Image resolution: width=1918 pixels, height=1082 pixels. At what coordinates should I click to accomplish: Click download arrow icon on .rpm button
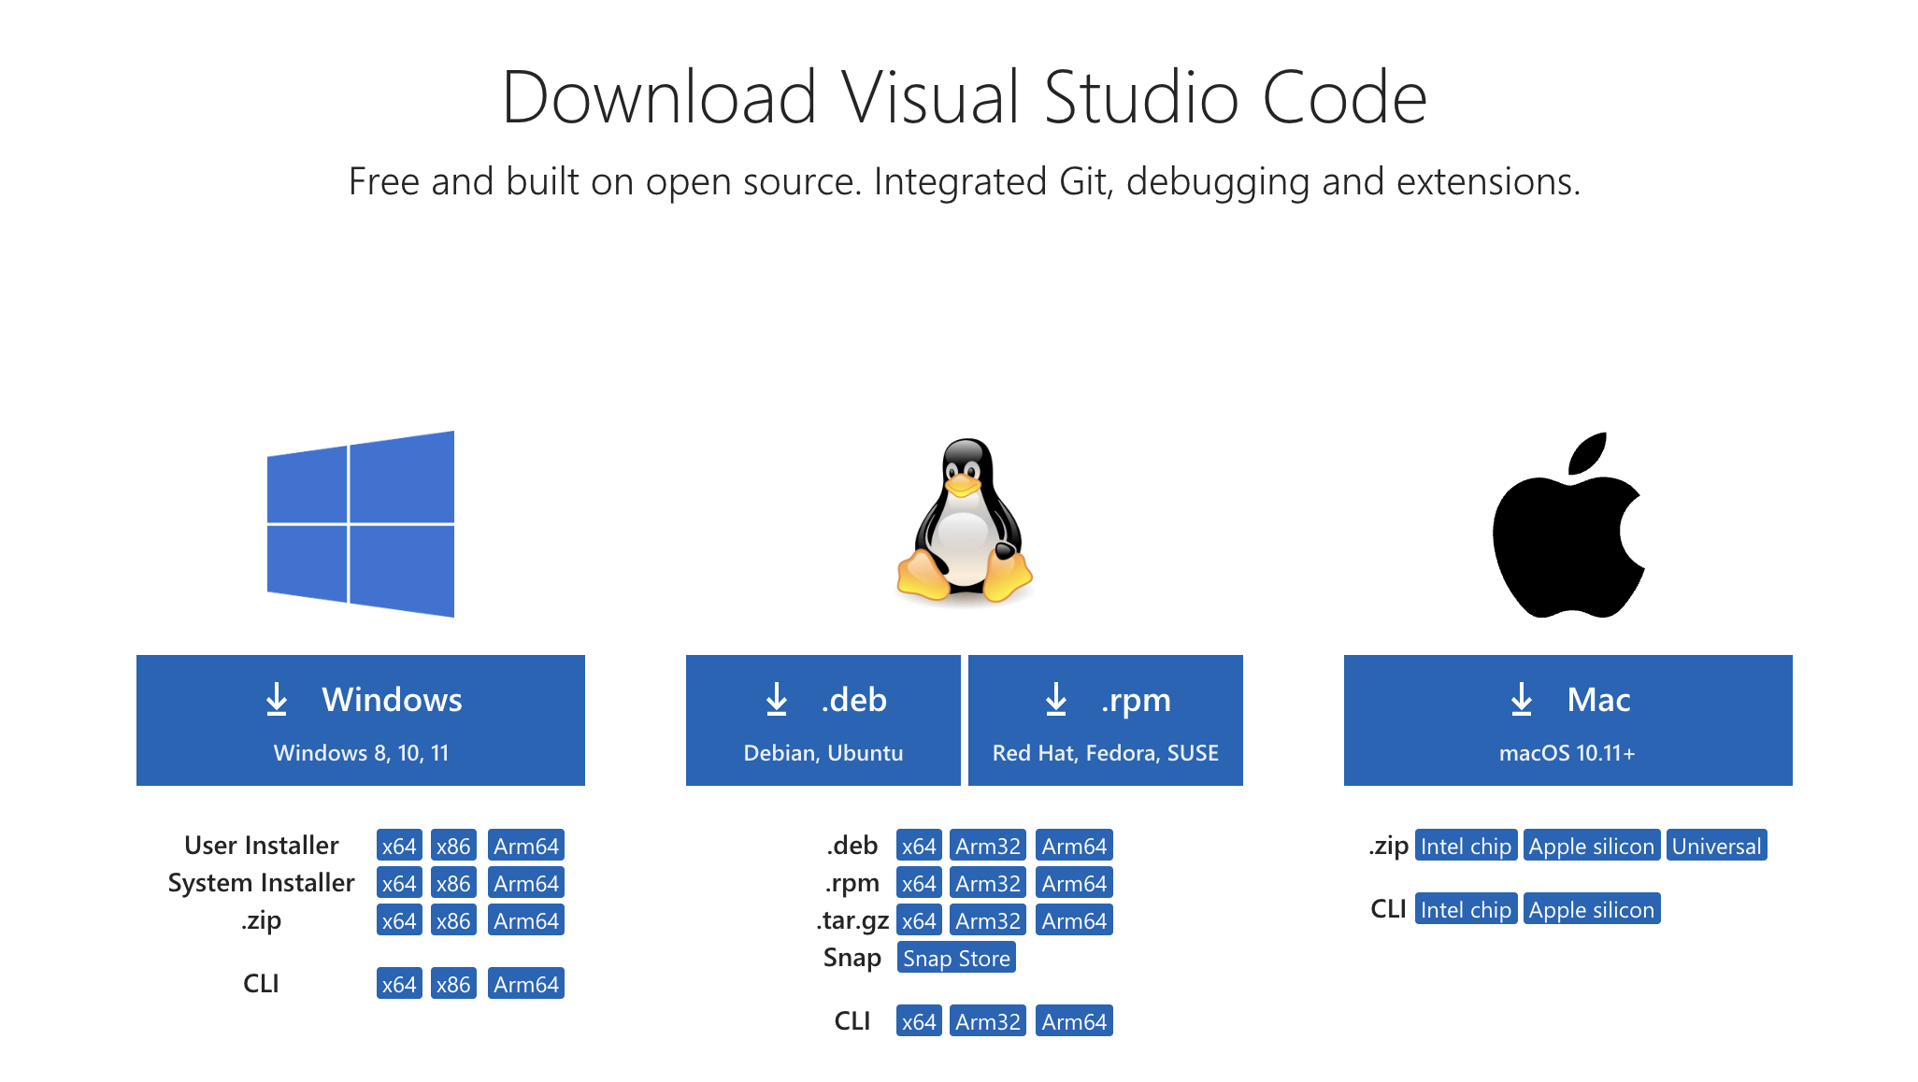click(1056, 699)
